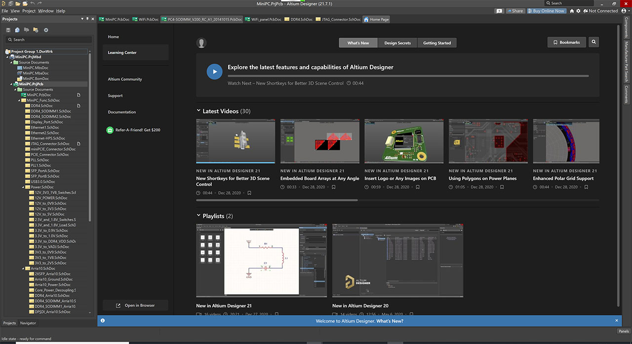Click the Home icon in the top-right toolbar

[x=572, y=10]
